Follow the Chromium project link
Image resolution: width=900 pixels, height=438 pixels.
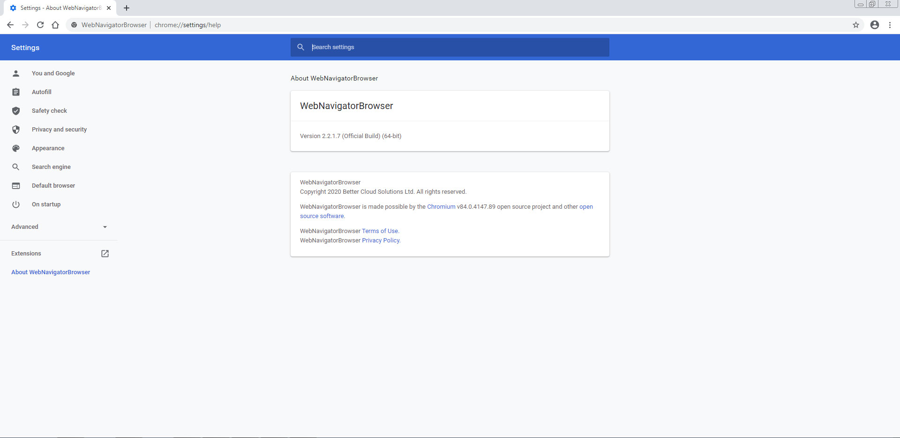click(441, 207)
